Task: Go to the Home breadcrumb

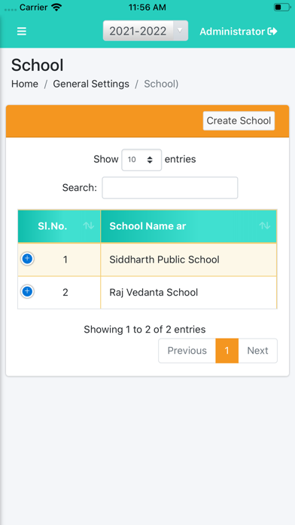Action: tap(25, 84)
